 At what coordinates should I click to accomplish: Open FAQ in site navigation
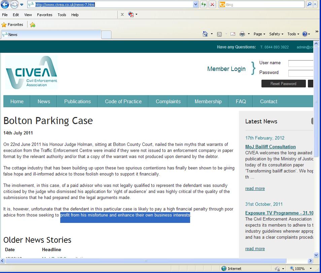point(241,102)
